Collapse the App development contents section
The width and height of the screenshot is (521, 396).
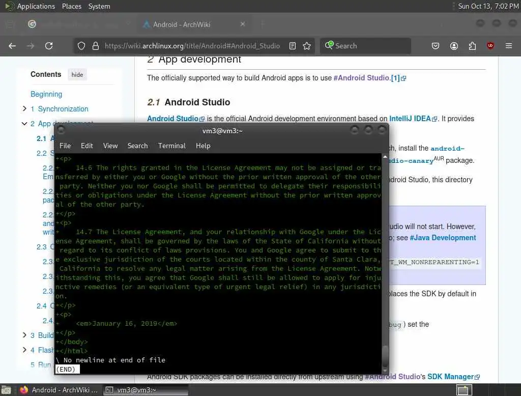[24, 123]
